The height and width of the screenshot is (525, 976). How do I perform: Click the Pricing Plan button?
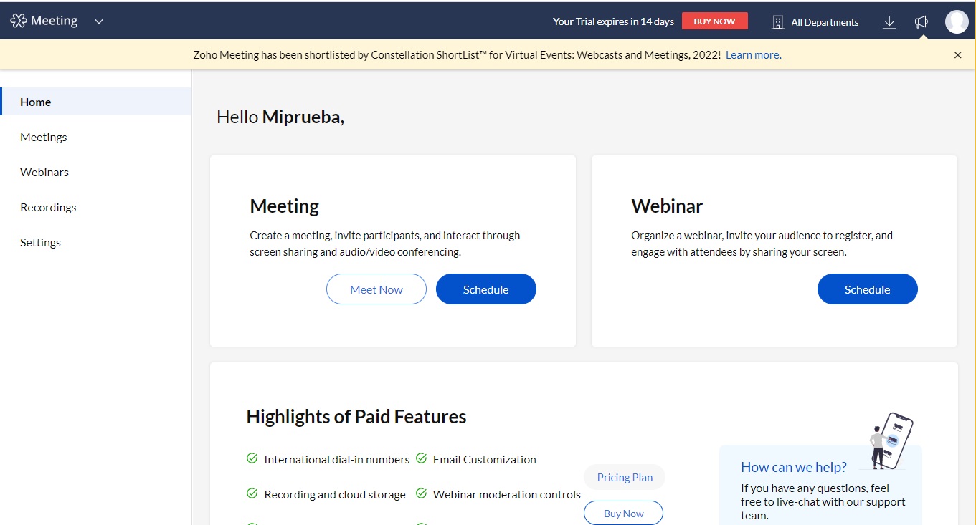point(625,478)
